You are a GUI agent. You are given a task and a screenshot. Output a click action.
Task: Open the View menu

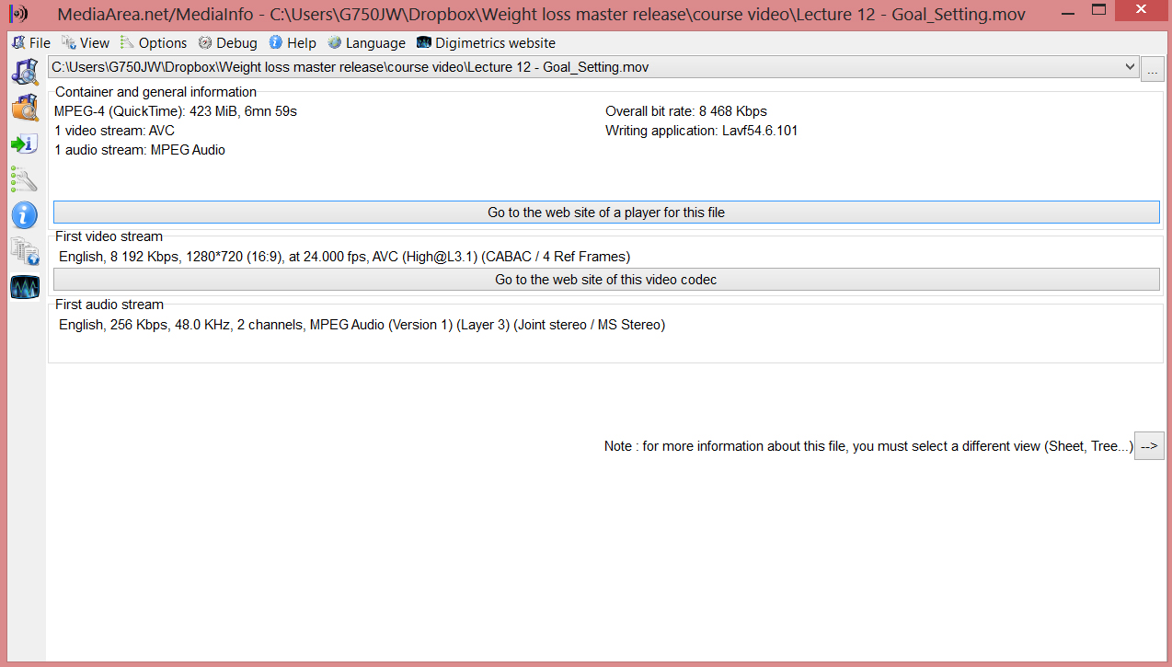[86, 43]
